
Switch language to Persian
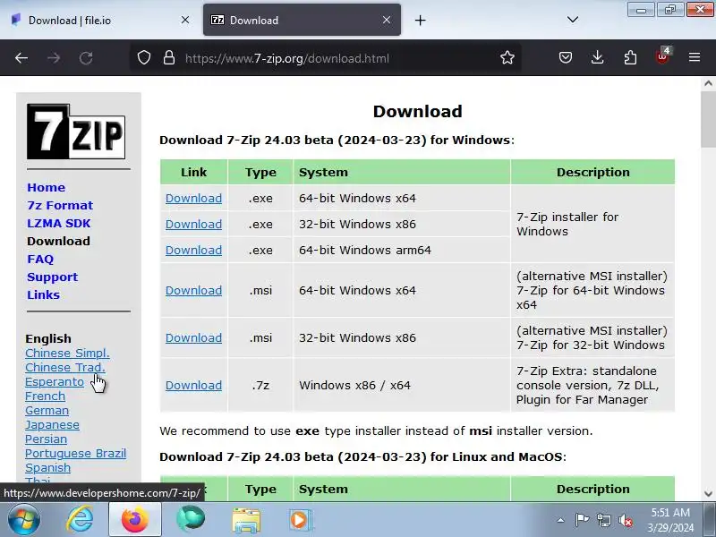coord(47,439)
